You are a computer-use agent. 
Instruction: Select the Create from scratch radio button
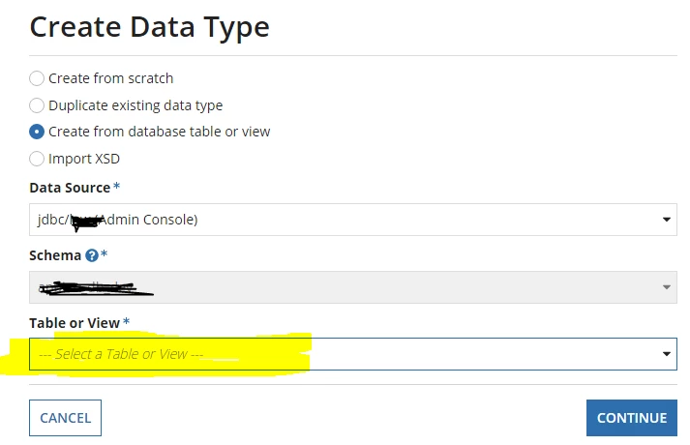37,78
